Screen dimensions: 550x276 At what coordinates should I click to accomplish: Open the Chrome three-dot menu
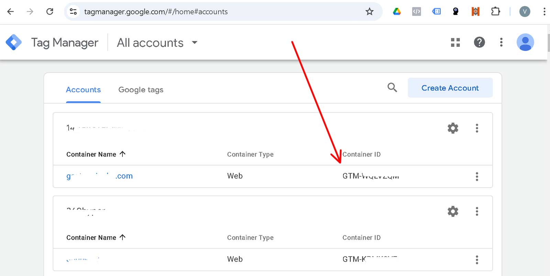(544, 12)
